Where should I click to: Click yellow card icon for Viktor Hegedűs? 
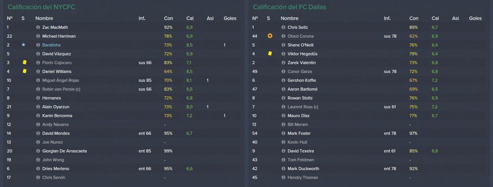click(270, 54)
